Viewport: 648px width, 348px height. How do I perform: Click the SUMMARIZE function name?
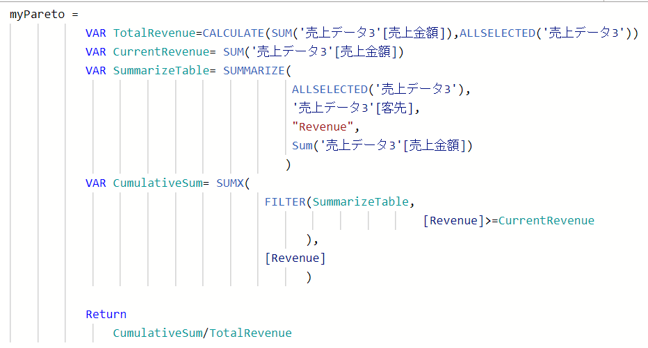254,70
